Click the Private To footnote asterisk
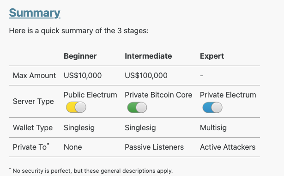Image resolution: width=284 pixels, height=176 pixels. tap(48, 144)
